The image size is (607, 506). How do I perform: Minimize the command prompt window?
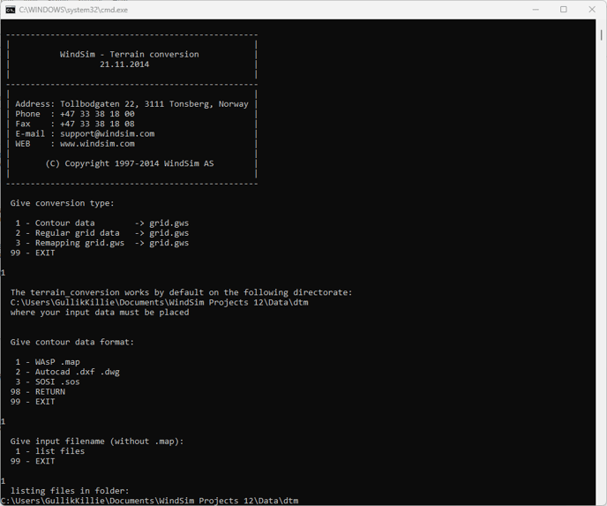point(536,10)
